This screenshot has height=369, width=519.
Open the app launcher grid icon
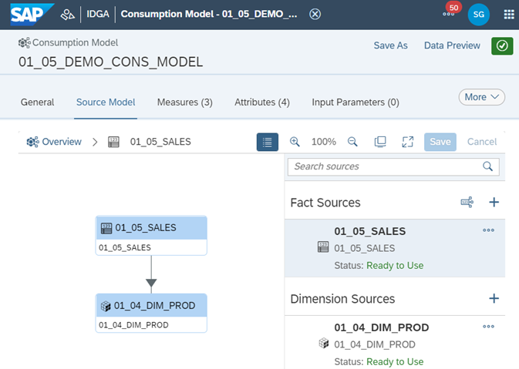point(508,14)
